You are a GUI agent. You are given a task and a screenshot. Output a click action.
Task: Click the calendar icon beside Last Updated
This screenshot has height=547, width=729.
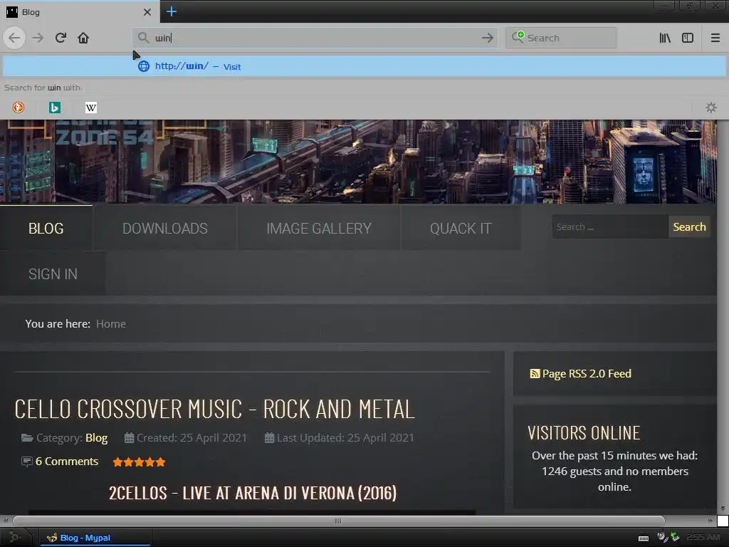click(x=269, y=438)
